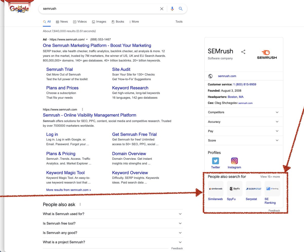Click the Serpstat logo thumbnail

253,189
